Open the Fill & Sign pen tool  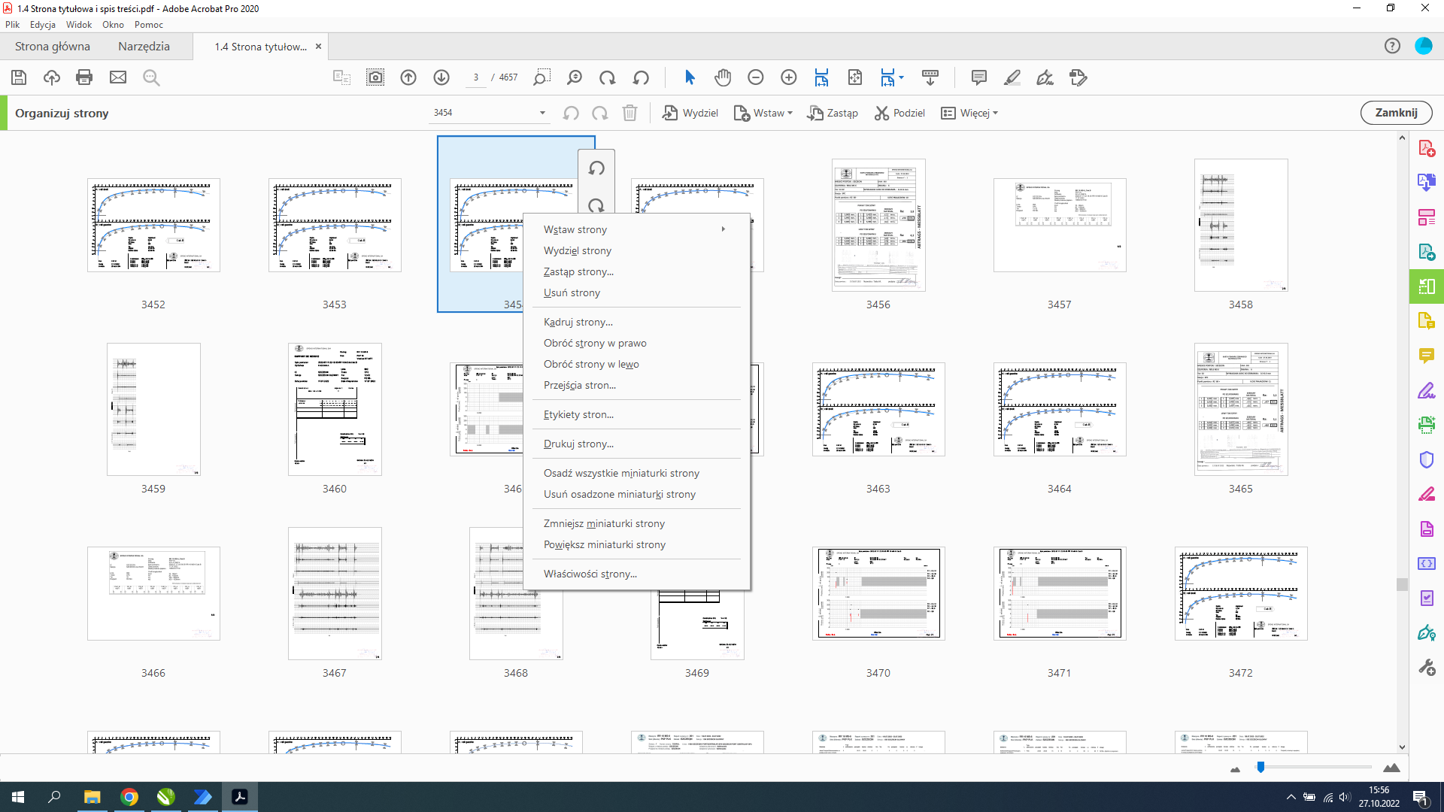(1427, 390)
